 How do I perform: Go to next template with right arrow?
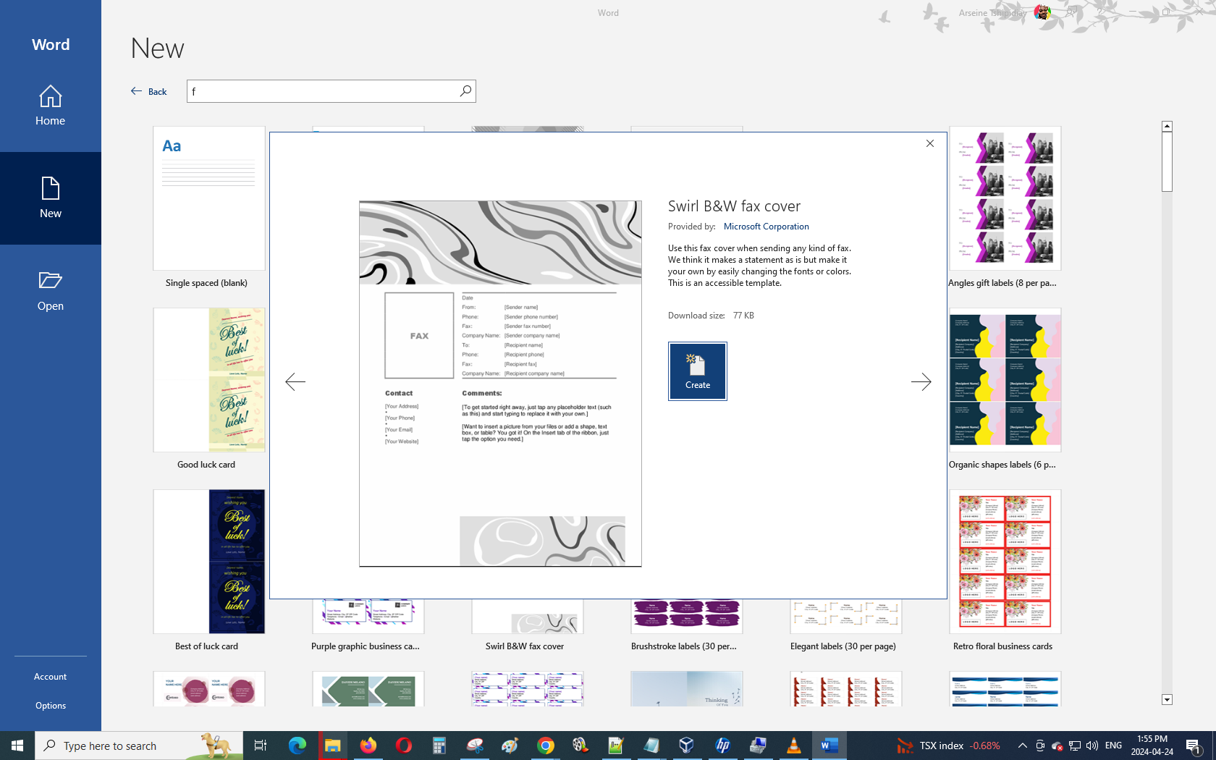[x=921, y=381]
